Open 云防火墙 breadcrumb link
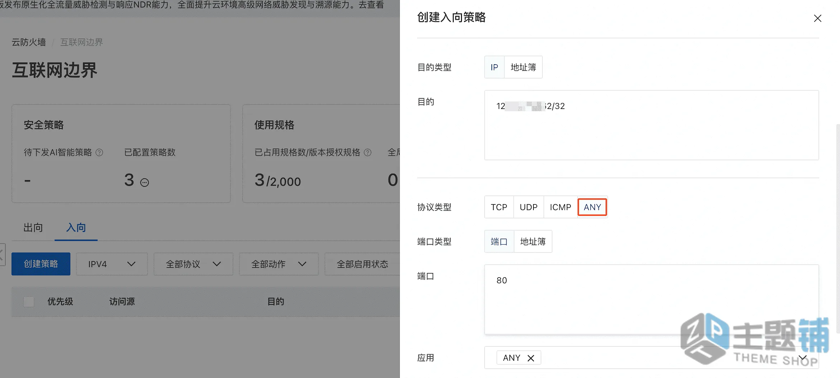 tap(29, 42)
